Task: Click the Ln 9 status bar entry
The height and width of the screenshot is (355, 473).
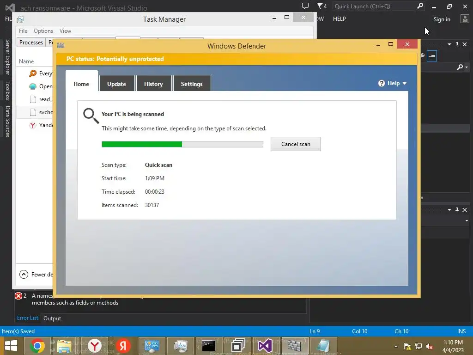Action: (315, 331)
